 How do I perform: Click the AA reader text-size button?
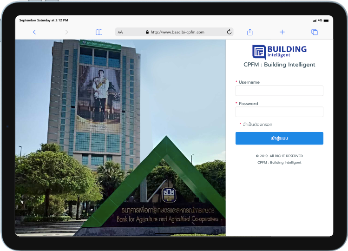coord(120,32)
